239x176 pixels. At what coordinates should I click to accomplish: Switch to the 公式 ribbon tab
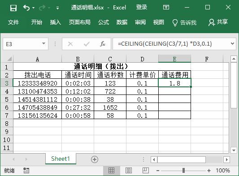click(104, 22)
